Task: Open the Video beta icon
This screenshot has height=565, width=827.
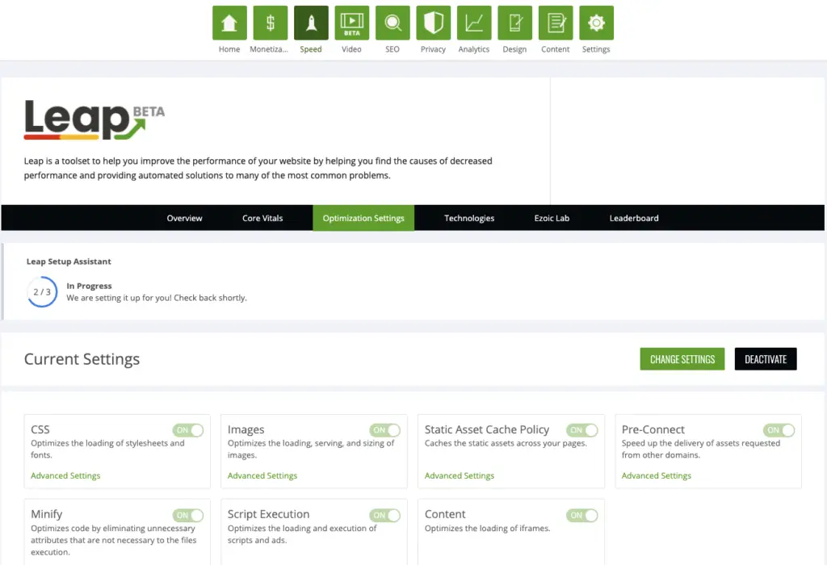Action: [x=352, y=23]
